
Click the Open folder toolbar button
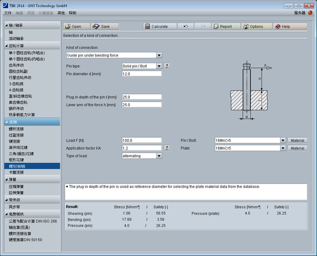point(77,26)
